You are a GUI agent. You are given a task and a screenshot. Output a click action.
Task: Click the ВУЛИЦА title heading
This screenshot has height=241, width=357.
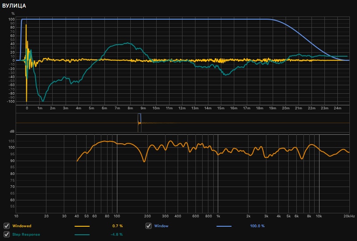(14, 6)
